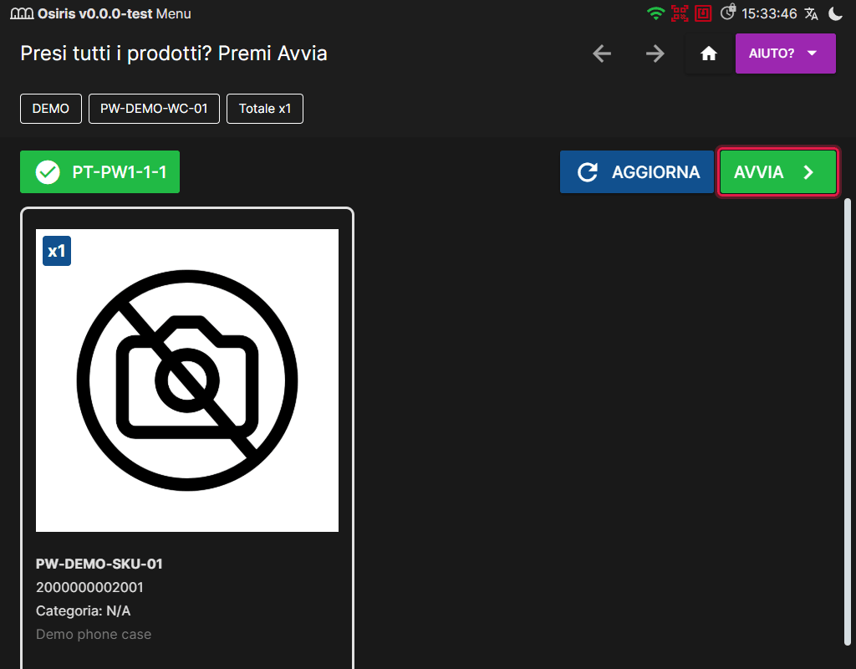
Task: Open the Menu in title bar
Action: [174, 13]
